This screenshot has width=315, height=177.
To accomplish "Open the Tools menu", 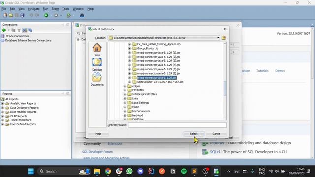I will 65,9.
